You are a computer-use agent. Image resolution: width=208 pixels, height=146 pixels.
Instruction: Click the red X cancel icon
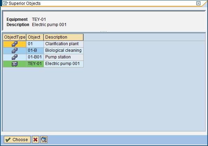(36, 140)
